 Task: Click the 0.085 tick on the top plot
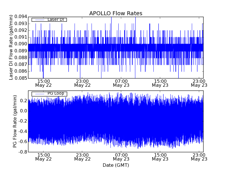point(19,78)
